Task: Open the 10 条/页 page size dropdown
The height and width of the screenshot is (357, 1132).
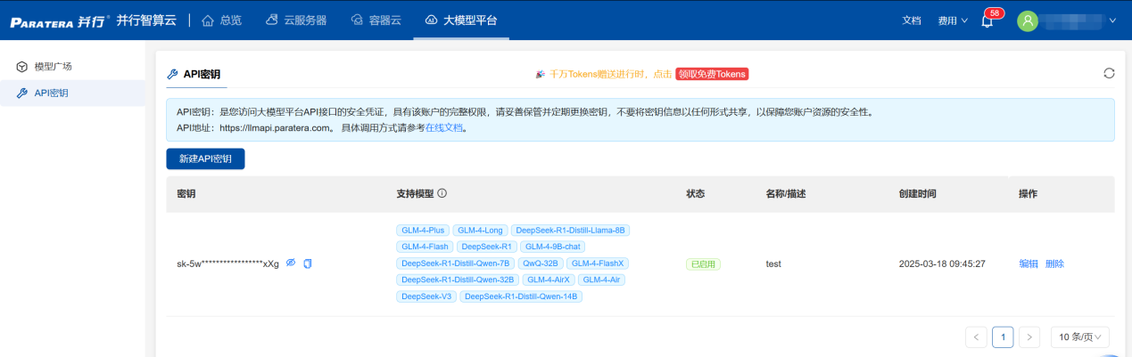Action: pyautogui.click(x=1080, y=337)
